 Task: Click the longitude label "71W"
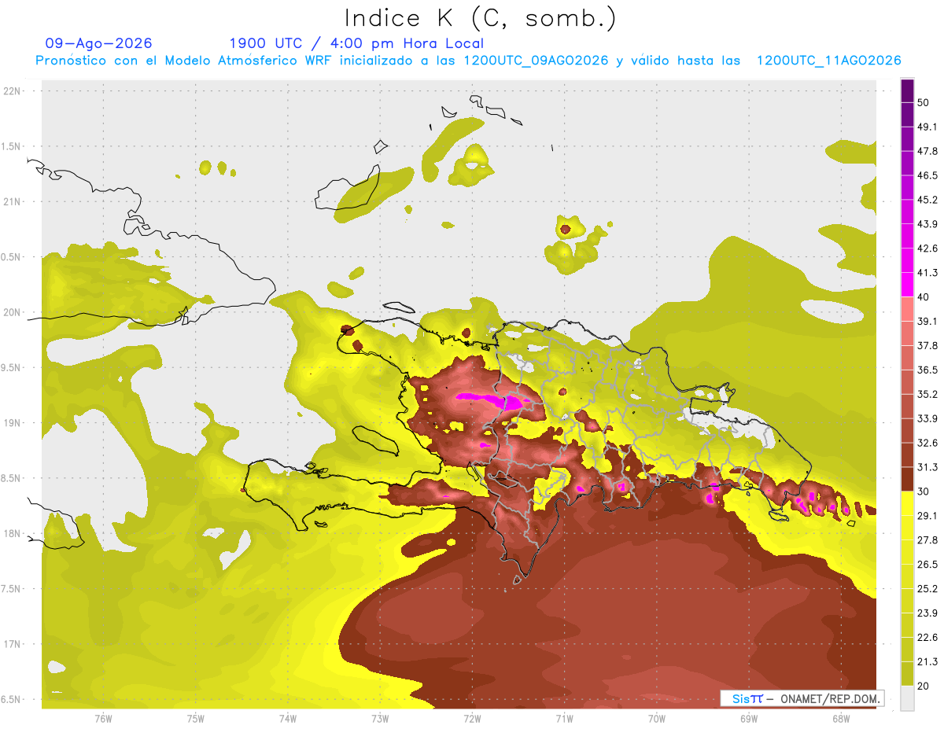(564, 720)
